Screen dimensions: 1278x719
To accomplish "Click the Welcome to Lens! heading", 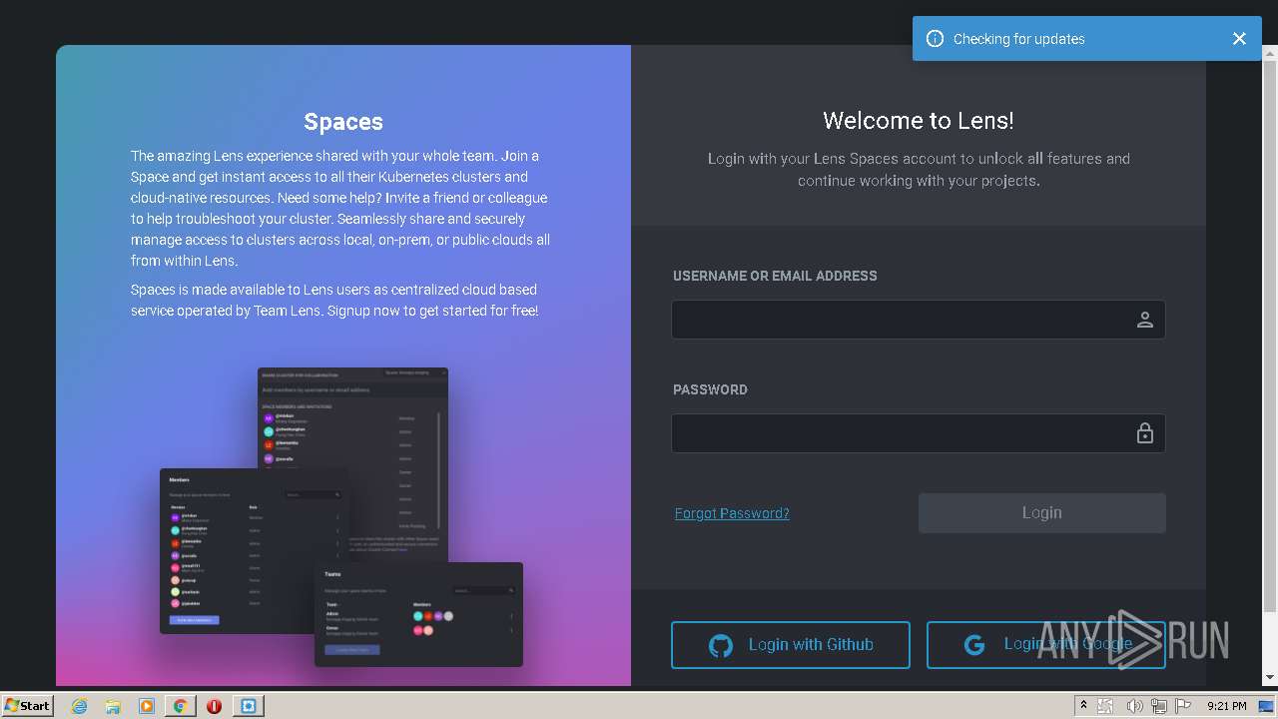I will (918, 121).
